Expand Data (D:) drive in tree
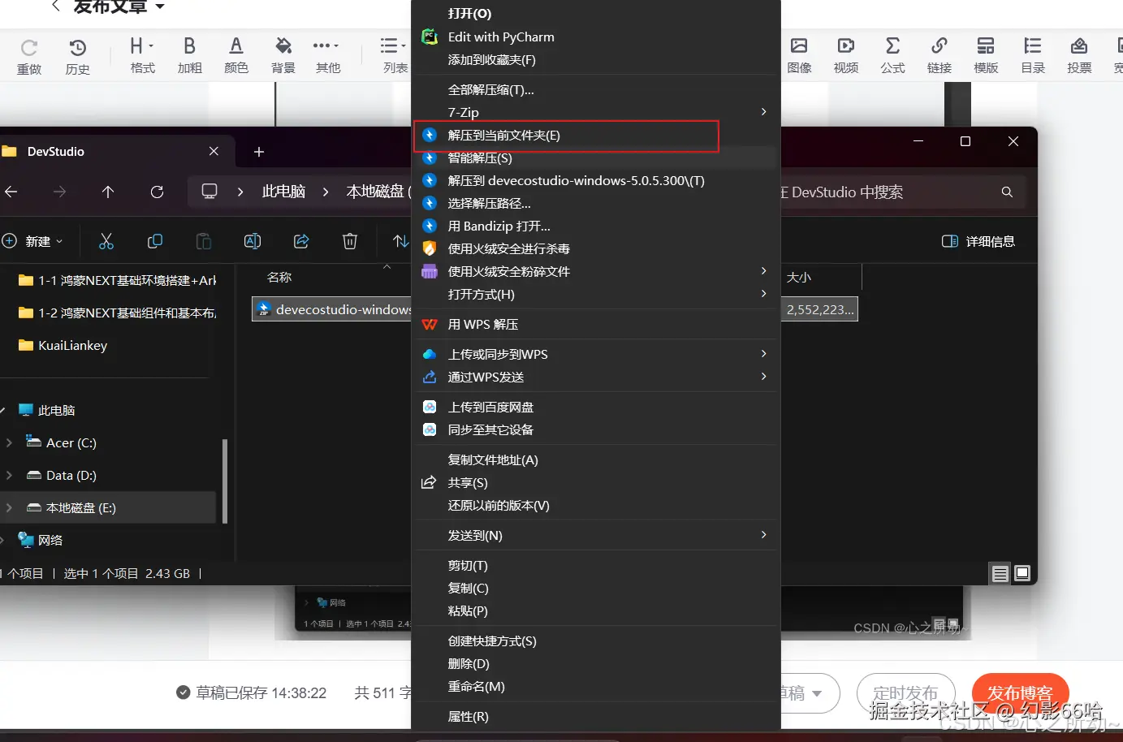The image size is (1123, 742). pos(9,475)
